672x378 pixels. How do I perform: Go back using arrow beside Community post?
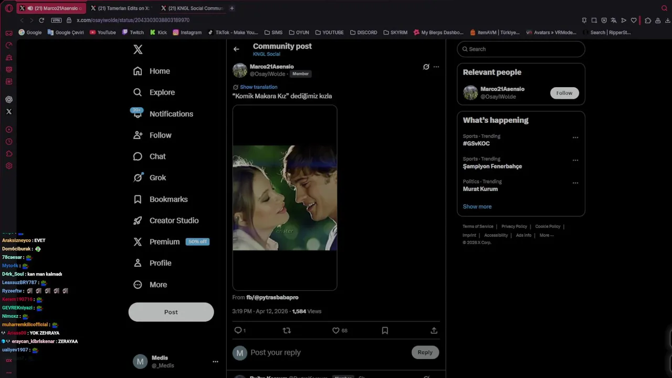pyautogui.click(x=236, y=49)
